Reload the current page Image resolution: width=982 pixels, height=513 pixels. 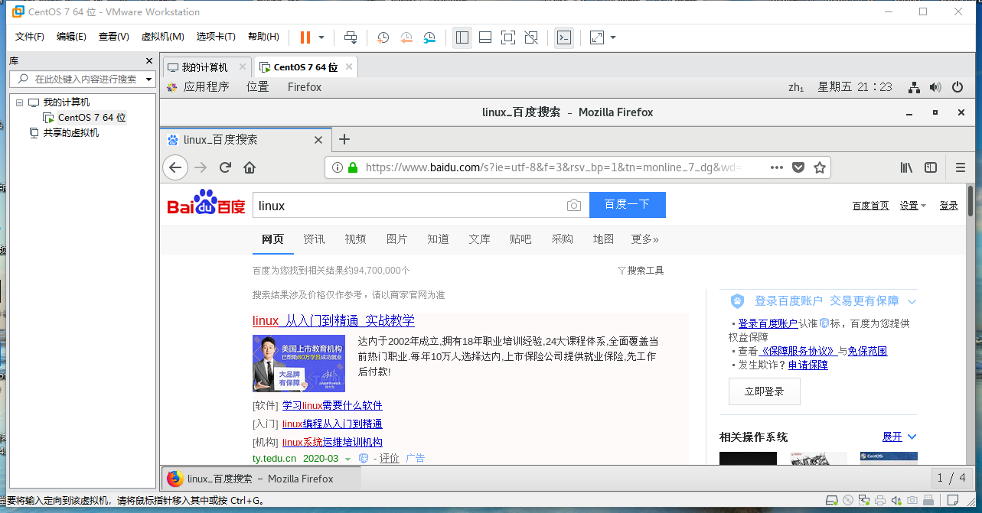[x=225, y=167]
